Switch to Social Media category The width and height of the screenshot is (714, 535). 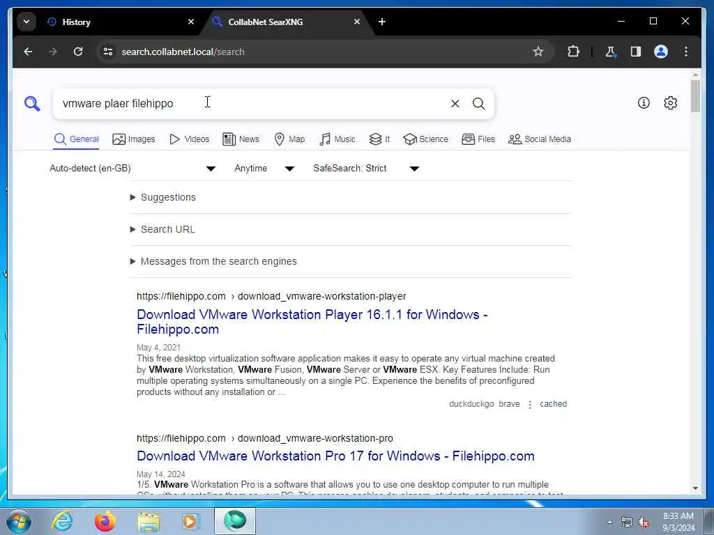(540, 139)
